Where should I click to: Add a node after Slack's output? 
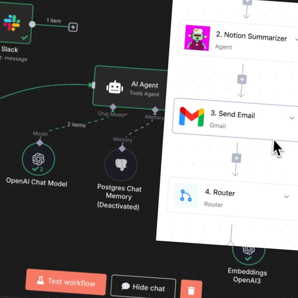pyautogui.click(x=73, y=27)
